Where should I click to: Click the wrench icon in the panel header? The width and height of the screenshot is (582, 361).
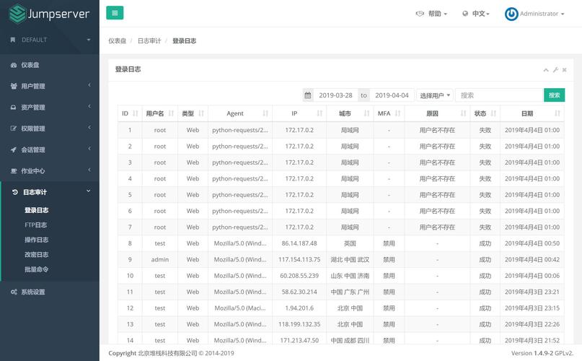(555, 70)
